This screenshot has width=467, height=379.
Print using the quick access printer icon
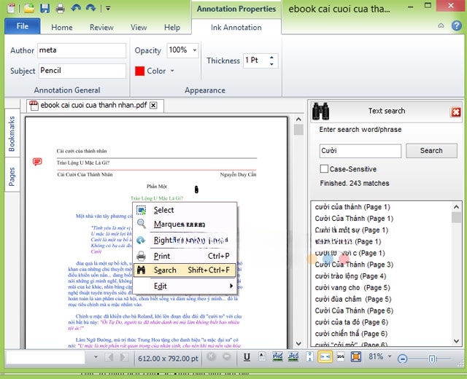(x=60, y=8)
